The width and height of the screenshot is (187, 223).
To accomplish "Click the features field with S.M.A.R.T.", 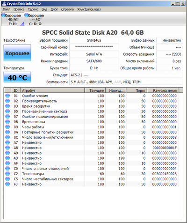I will 126,82.
